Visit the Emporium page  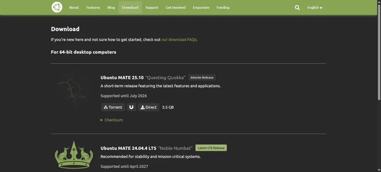201,7
